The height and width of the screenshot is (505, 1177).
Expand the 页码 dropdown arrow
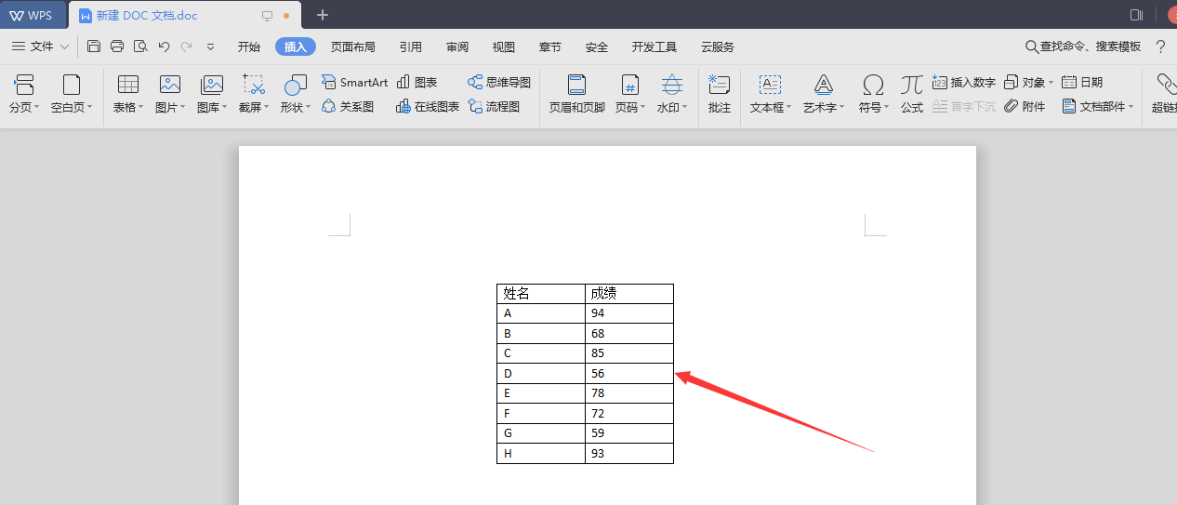pos(643,108)
